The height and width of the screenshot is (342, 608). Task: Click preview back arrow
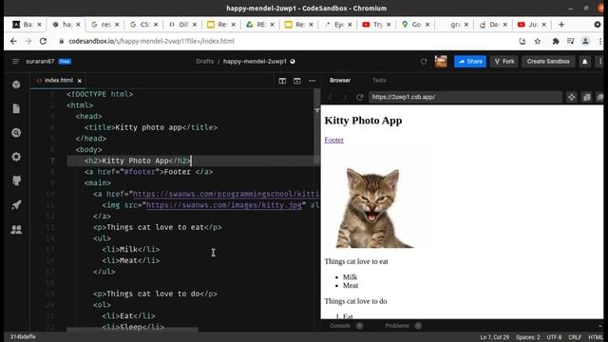331,97
